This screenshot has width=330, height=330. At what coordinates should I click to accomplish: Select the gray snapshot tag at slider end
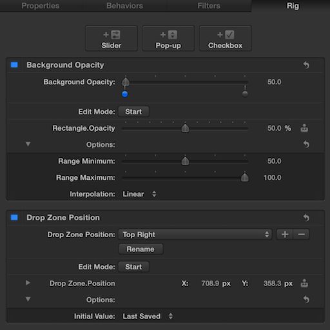pyautogui.click(x=245, y=94)
